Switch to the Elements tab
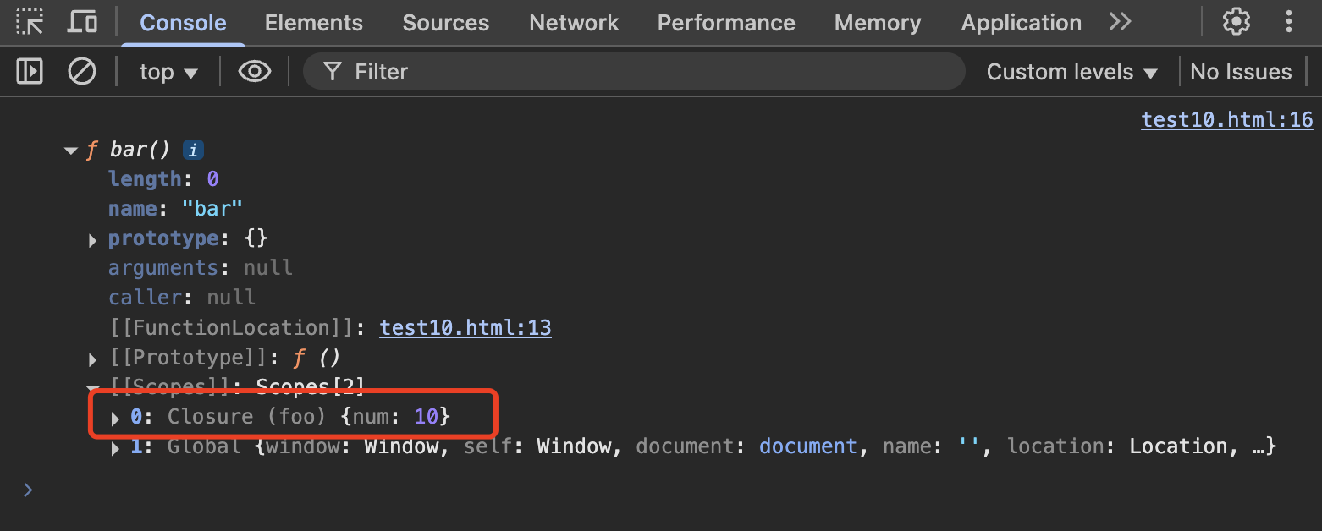Screen dimensions: 1322x531 coord(313,23)
